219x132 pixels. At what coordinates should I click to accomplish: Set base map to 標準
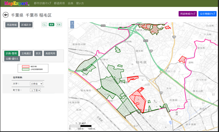(x=51, y=25)
